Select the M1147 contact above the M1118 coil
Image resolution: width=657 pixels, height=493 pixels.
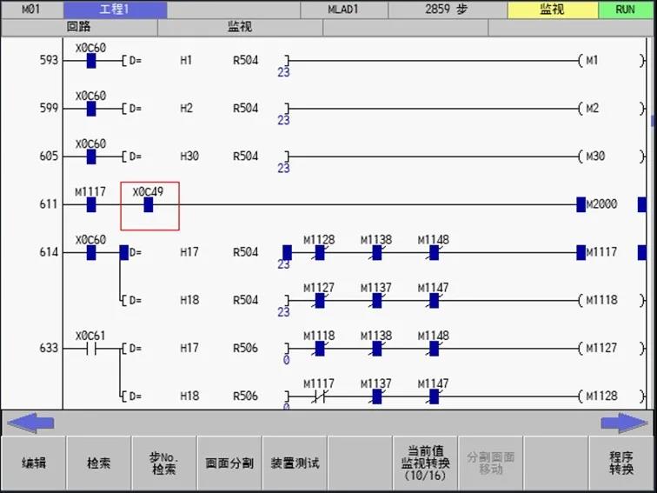[x=434, y=300]
